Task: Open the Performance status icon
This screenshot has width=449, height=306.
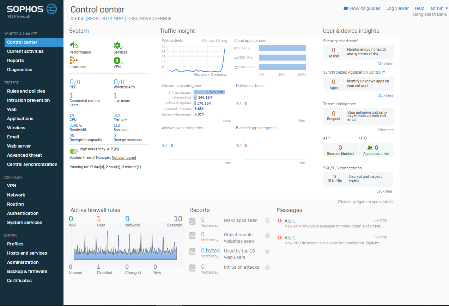Action: coord(74,45)
